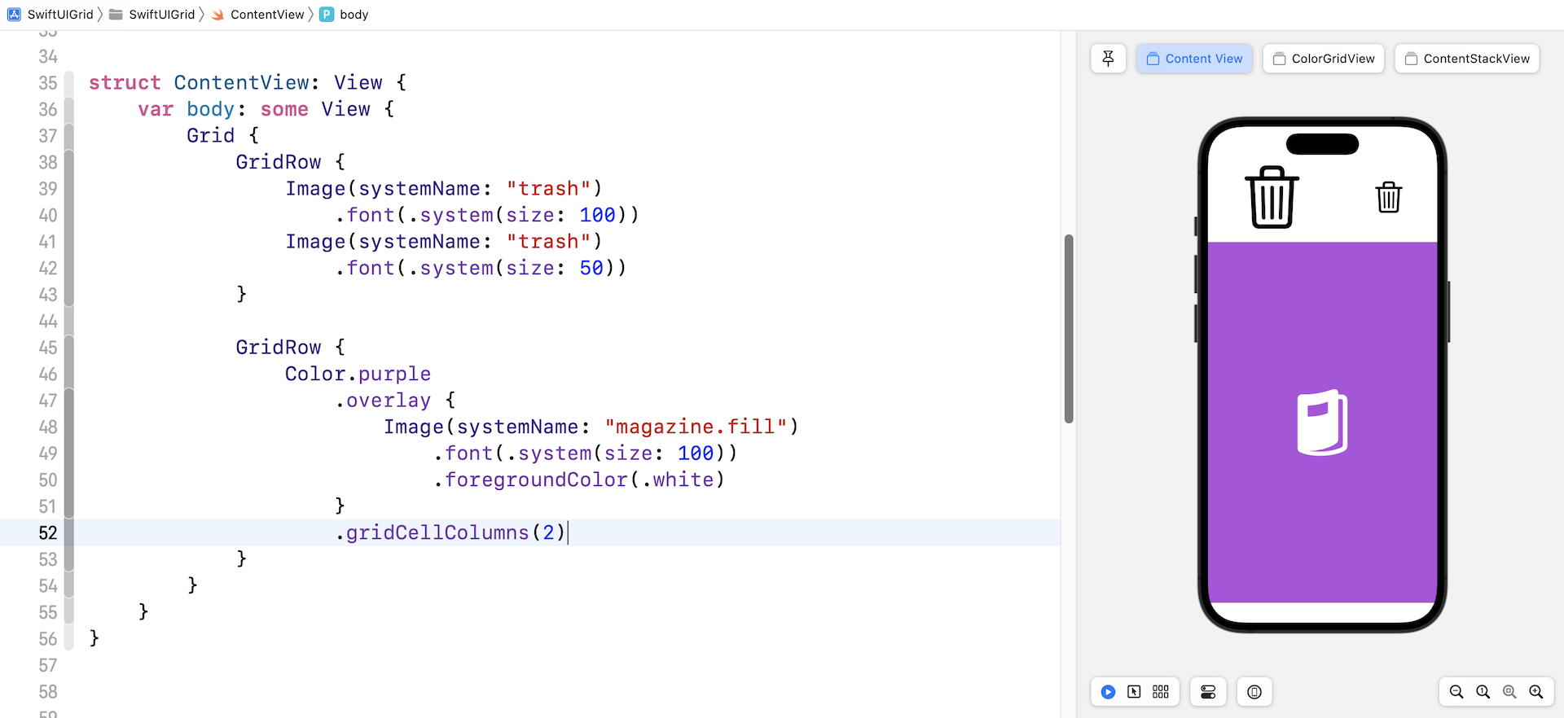1564x718 pixels.
Task: Open the preview device picker
Action: tap(1254, 692)
